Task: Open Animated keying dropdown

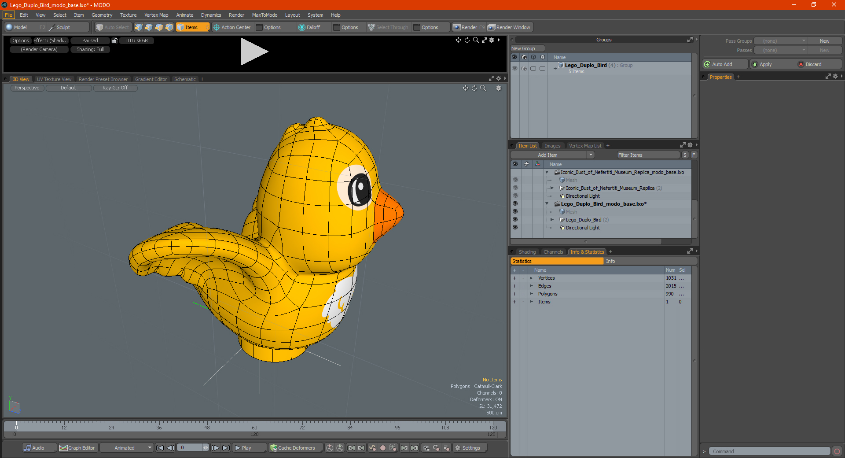Action: 127,448
